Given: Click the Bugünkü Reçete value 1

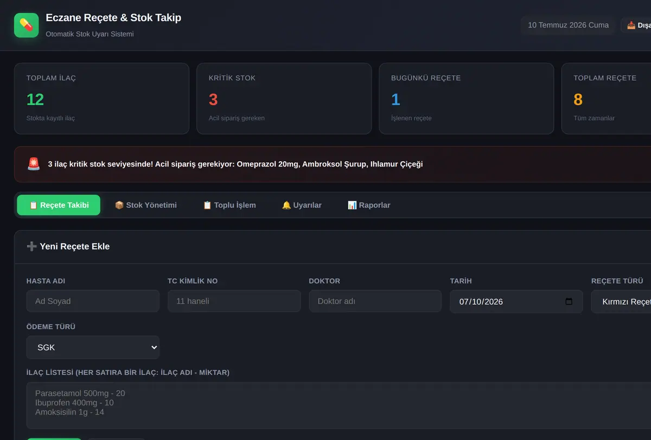Looking at the screenshot, I should [x=395, y=99].
